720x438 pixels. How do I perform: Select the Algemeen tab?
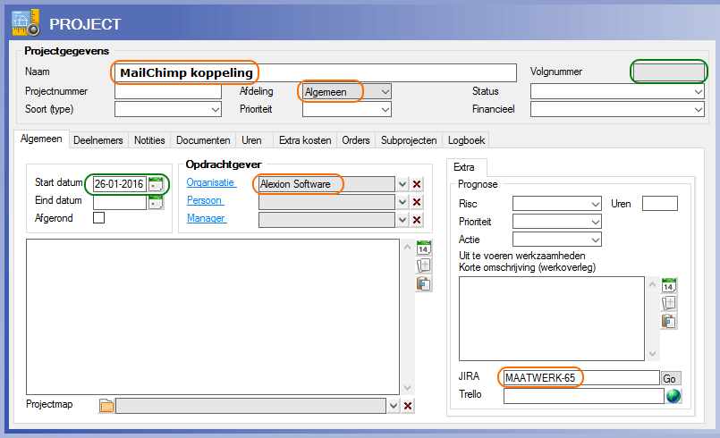[41, 139]
